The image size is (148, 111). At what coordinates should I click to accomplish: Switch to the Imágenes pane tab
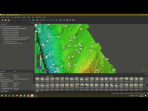click(x=37, y=92)
